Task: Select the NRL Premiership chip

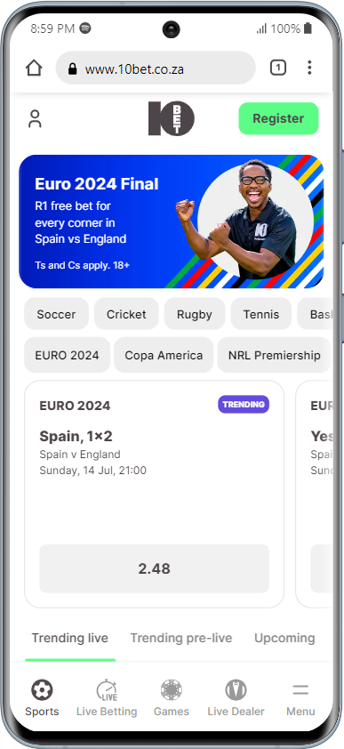Action: pyautogui.click(x=274, y=356)
